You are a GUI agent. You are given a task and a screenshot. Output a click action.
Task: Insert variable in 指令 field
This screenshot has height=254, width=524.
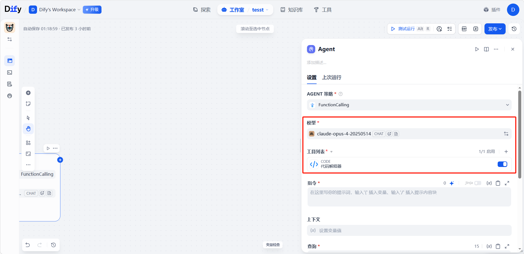pyautogui.click(x=489, y=183)
